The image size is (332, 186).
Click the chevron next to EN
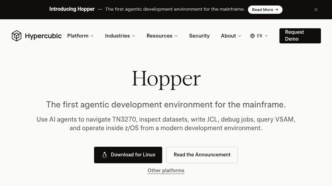point(266,36)
